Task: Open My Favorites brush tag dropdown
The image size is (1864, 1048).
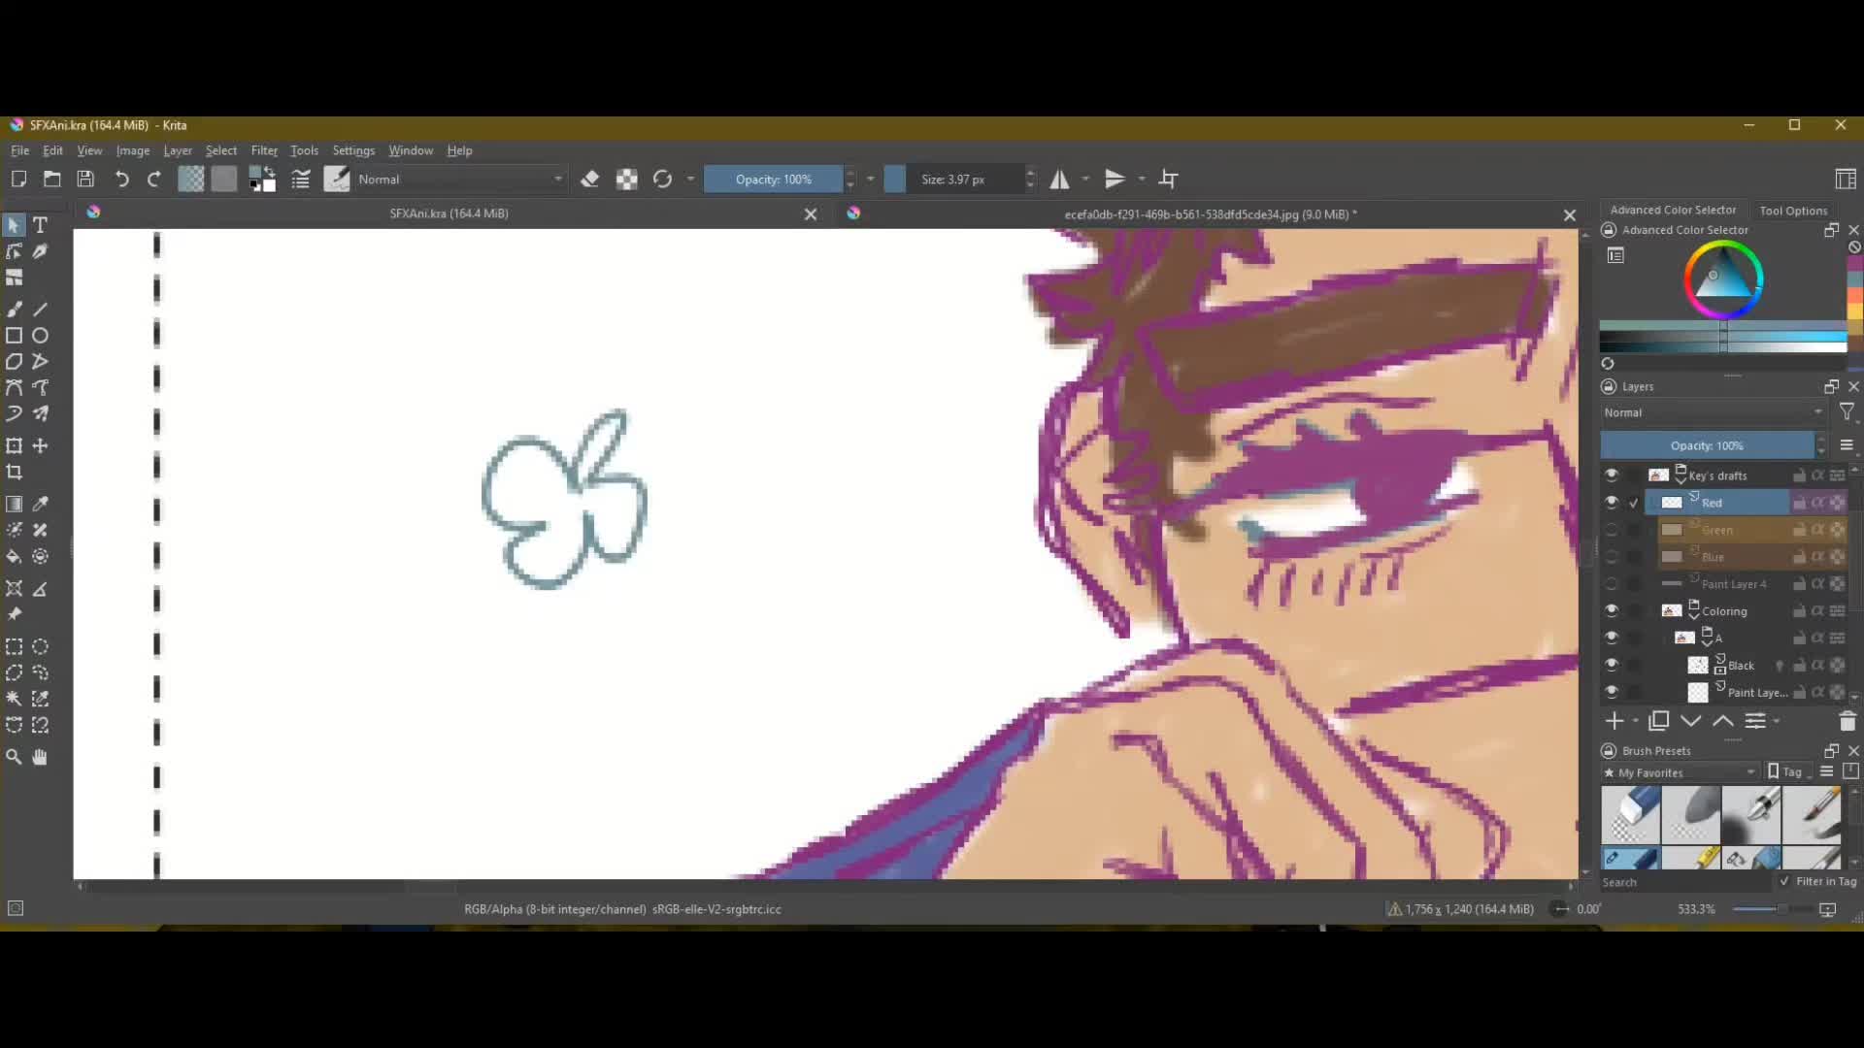Action: (x=1680, y=772)
